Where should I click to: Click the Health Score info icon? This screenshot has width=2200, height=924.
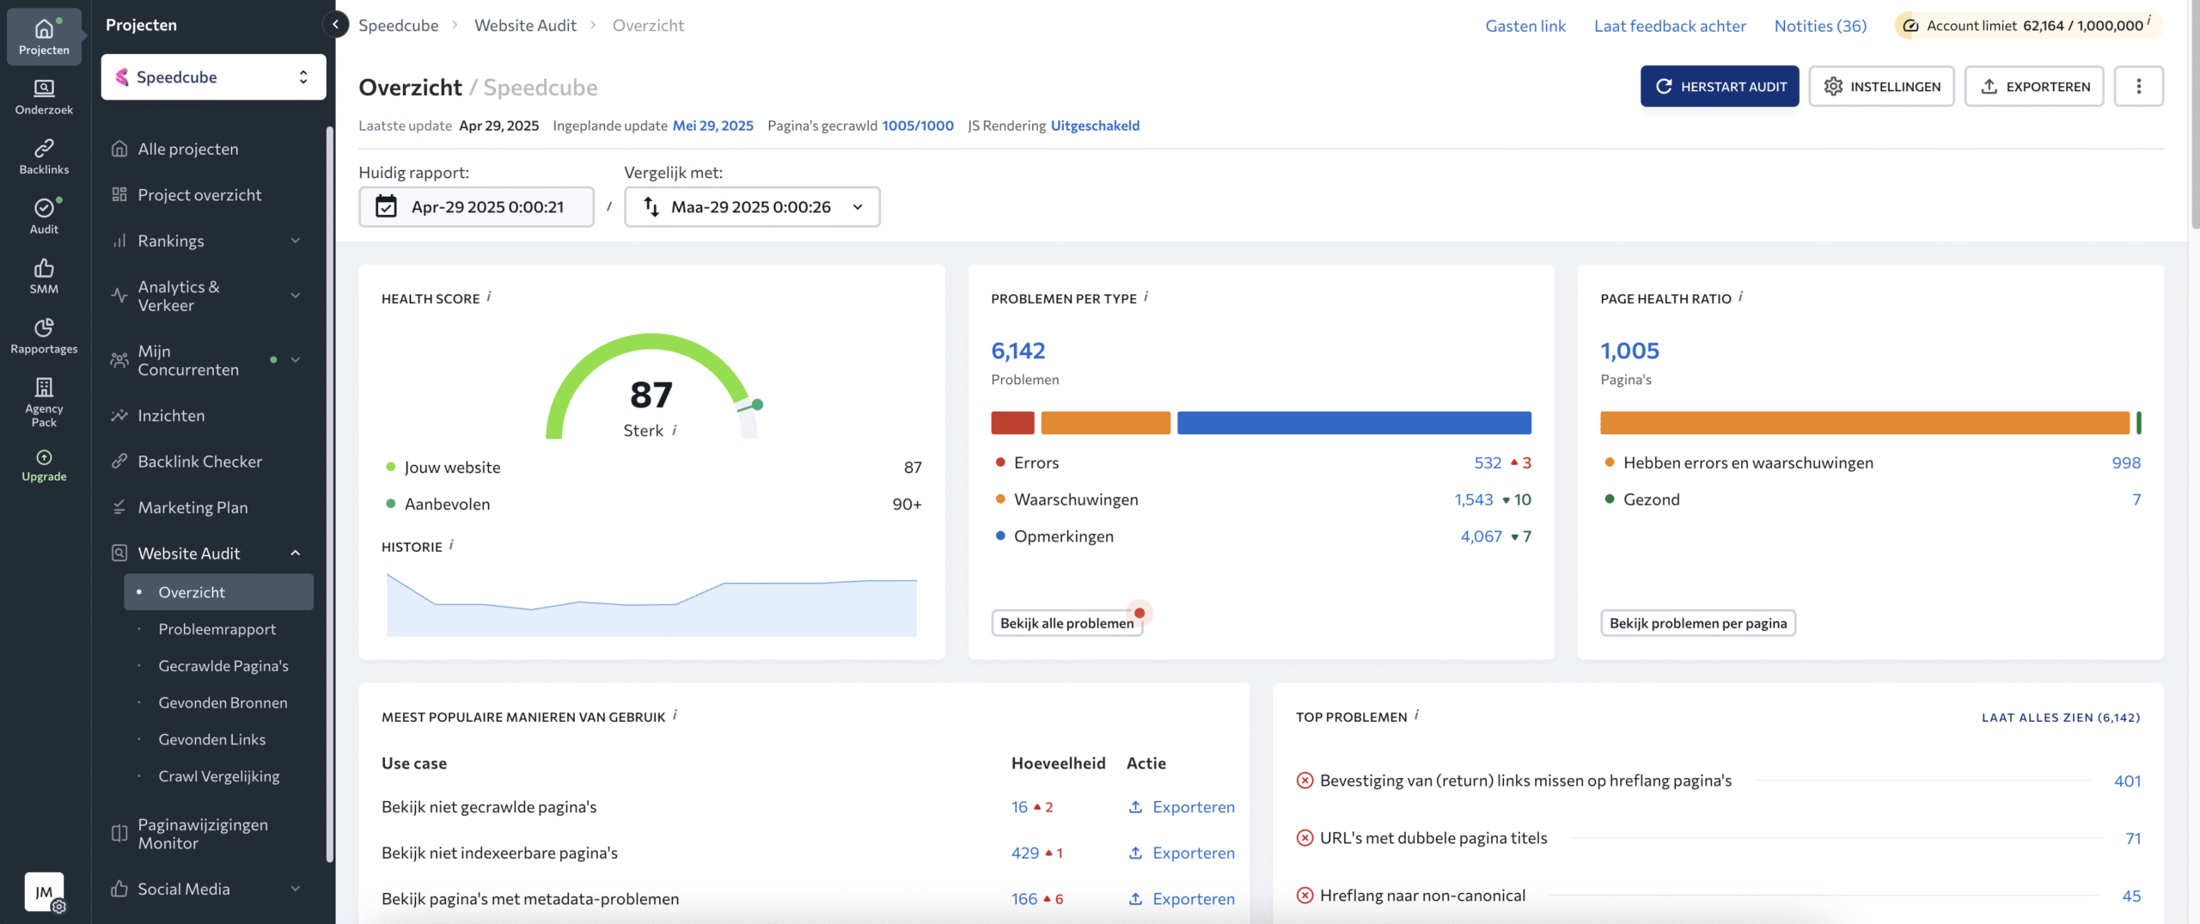[x=489, y=297]
